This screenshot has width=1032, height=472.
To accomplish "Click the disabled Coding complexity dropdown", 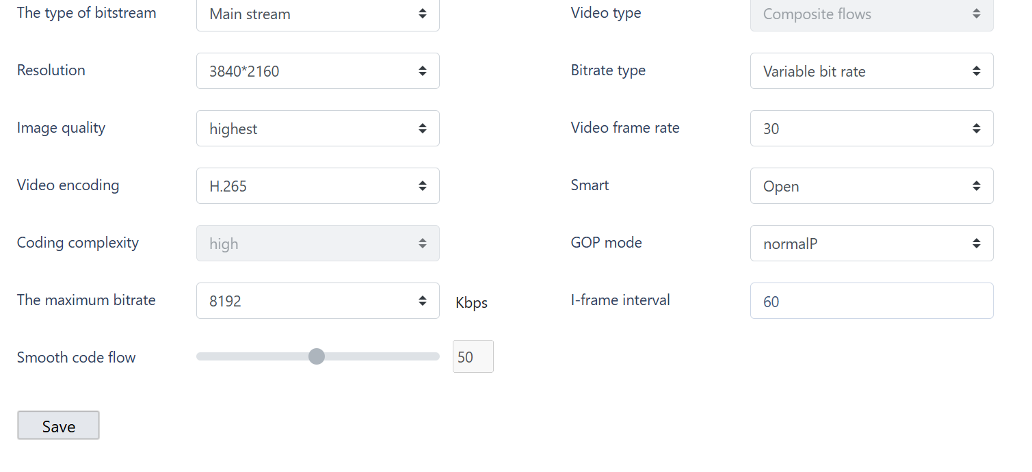I will [x=317, y=244].
